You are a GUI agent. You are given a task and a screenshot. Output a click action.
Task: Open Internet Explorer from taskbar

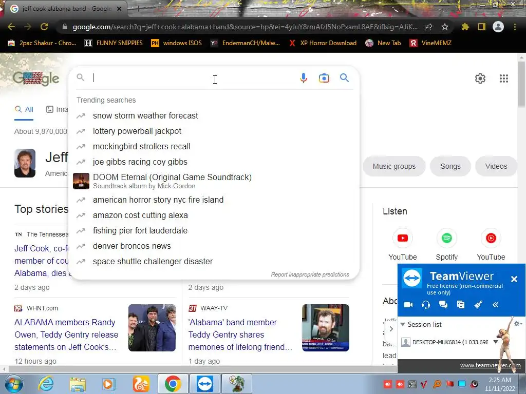click(46, 384)
